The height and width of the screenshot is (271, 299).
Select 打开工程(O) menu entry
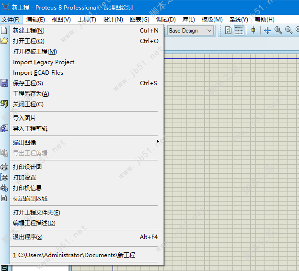coord(87,41)
